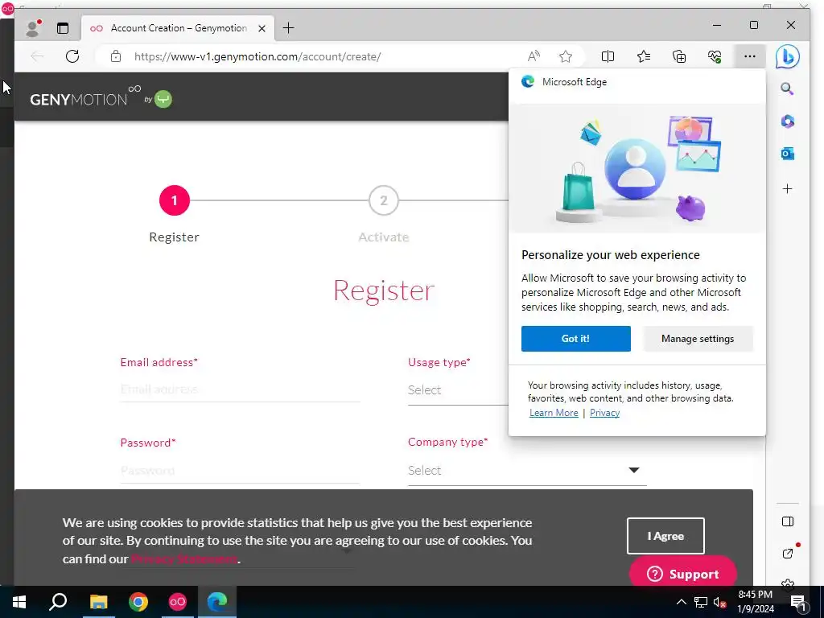Add this page to favorites star
This screenshot has width=824, height=618.
566,56
